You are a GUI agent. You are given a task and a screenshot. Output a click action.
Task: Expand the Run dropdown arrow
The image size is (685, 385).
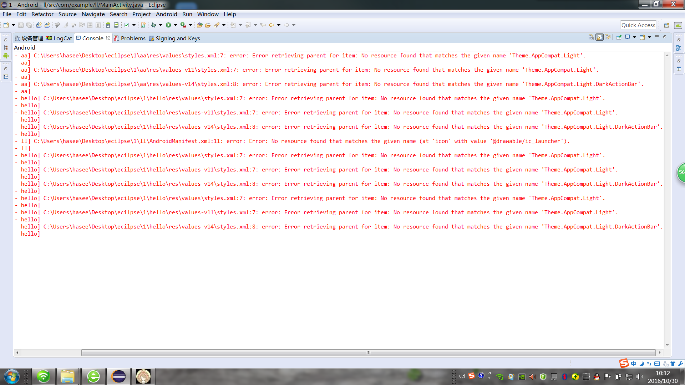click(176, 25)
